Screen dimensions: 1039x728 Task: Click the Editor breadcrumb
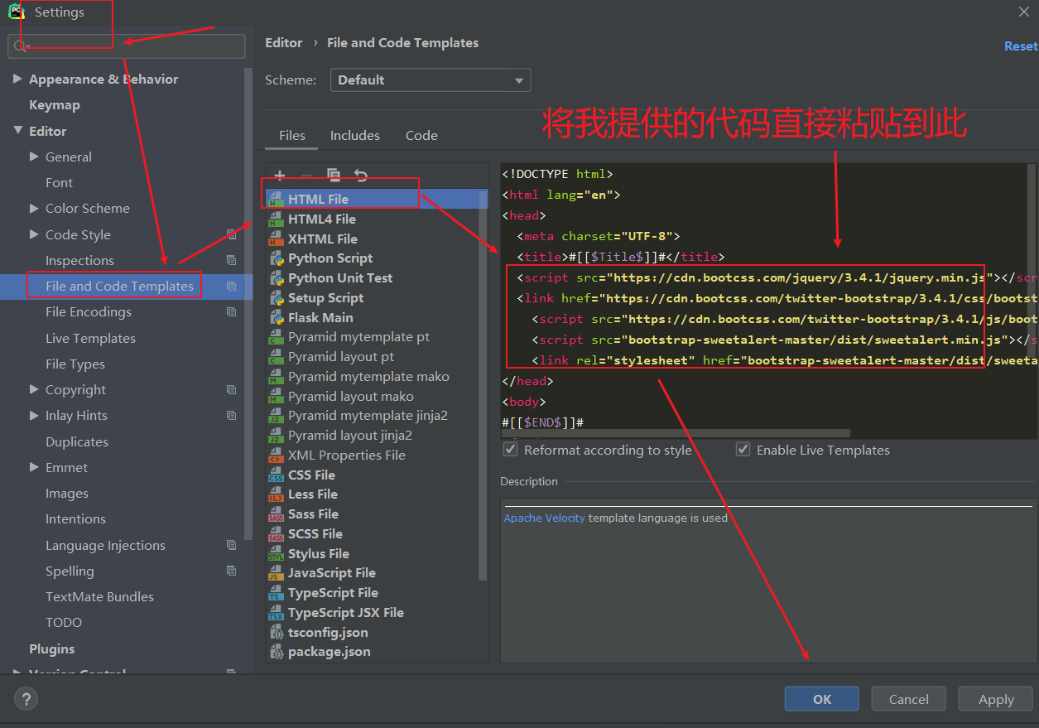(x=284, y=43)
